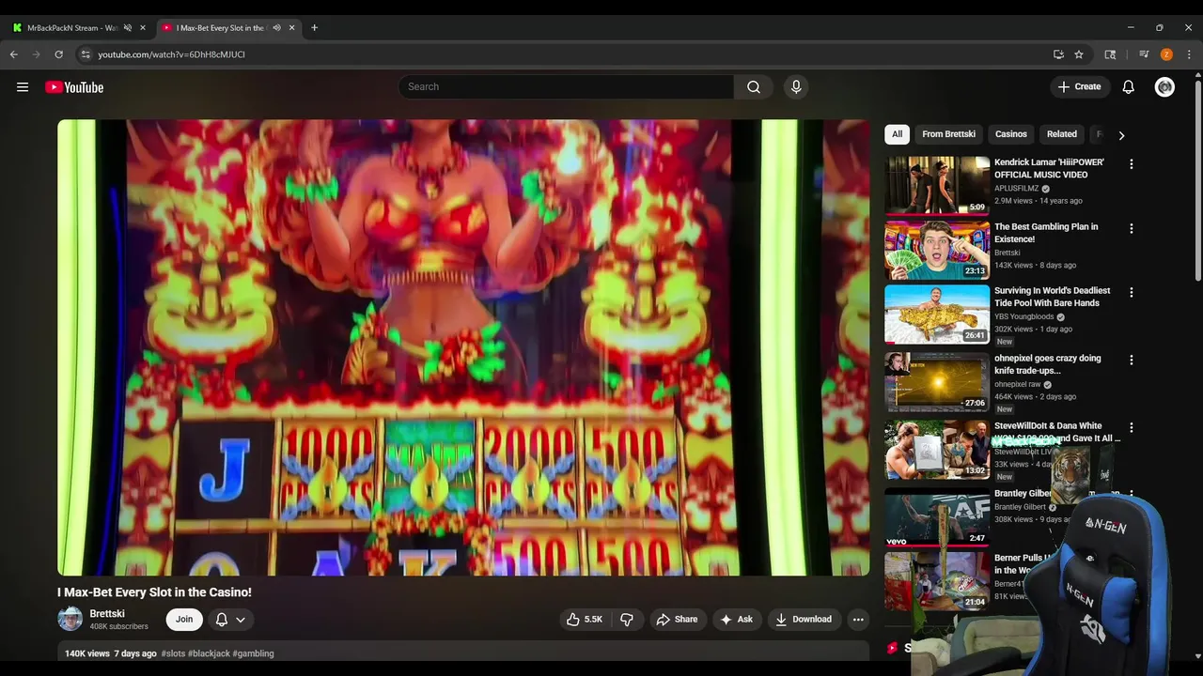Click the Share button

[677, 620]
